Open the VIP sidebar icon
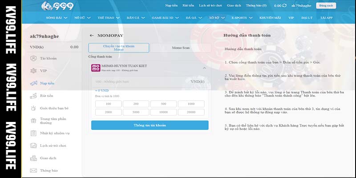The image size is (356, 178). (x=33, y=71)
